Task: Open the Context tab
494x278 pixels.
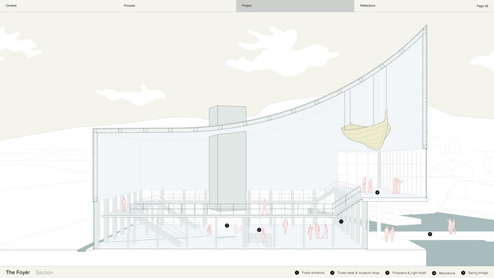Action: pos(11,6)
